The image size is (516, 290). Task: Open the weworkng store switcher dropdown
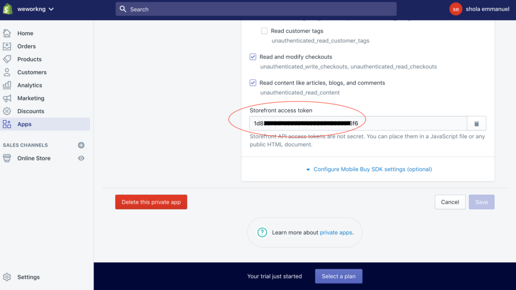35,9
